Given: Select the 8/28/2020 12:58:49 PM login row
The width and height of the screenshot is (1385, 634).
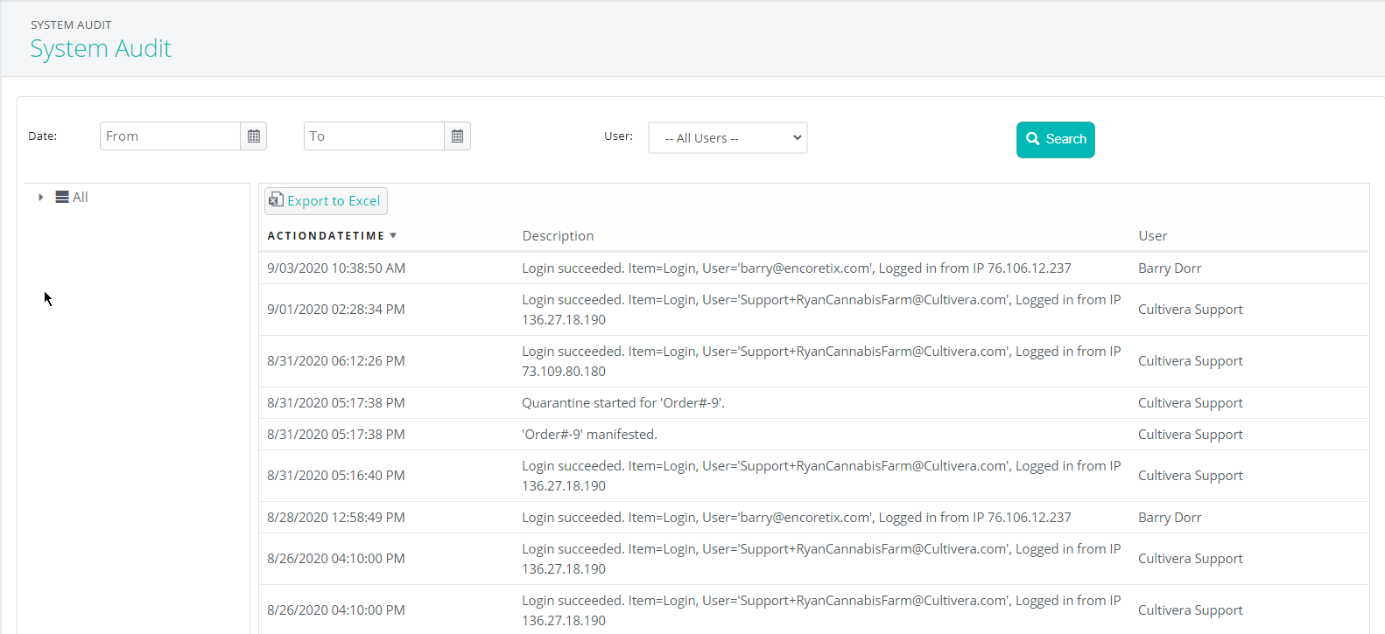Looking at the screenshot, I should 336,518.
